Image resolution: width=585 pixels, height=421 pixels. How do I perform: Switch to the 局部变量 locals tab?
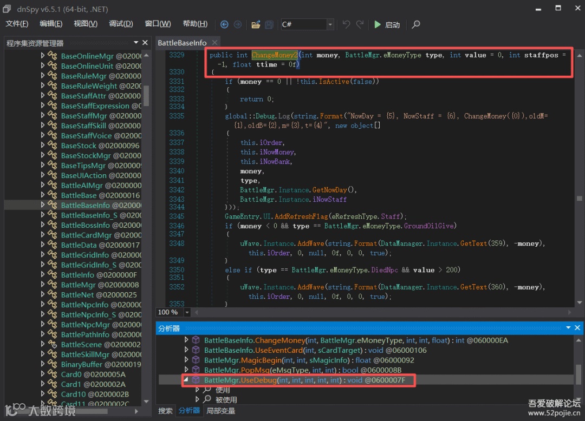tap(221, 411)
